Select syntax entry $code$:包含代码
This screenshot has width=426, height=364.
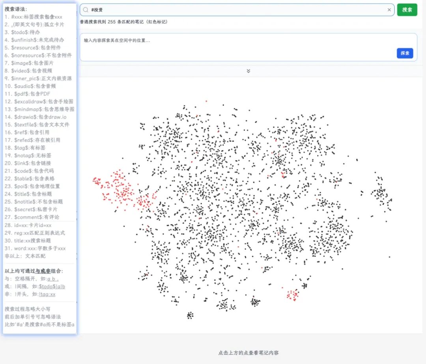pos(29,171)
